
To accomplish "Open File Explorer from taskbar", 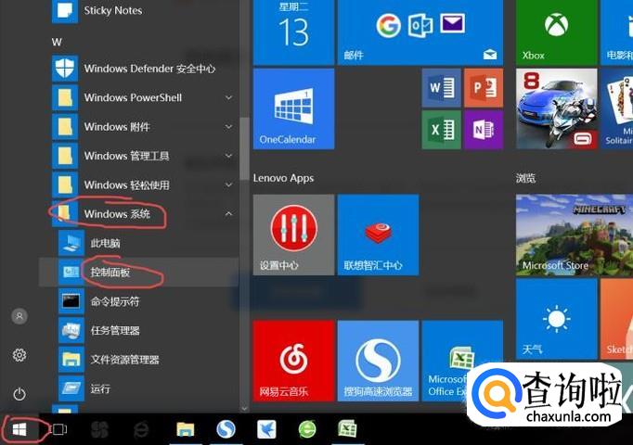I will pos(186,429).
